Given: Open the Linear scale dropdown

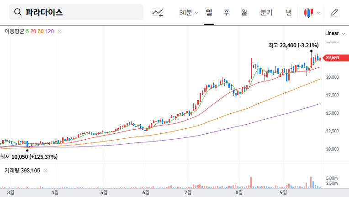Looking at the screenshot, I should [x=335, y=34].
